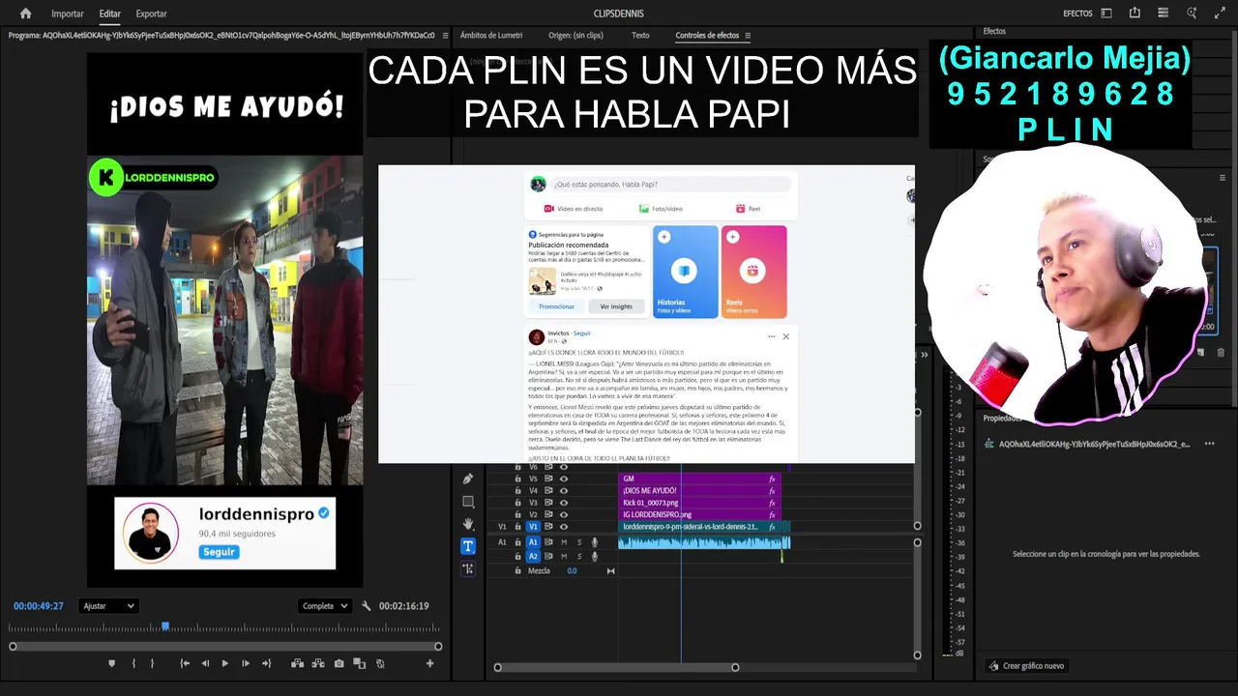Click the Lift button
The image size is (1238, 696).
(297, 663)
